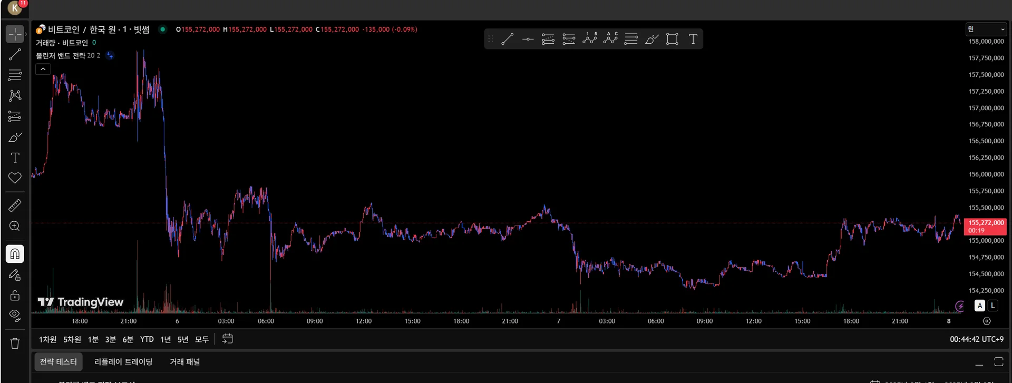Image resolution: width=1012 pixels, height=383 pixels.
Task: Click the 비트코인 / 한국 원 symbol title
Action: point(99,30)
